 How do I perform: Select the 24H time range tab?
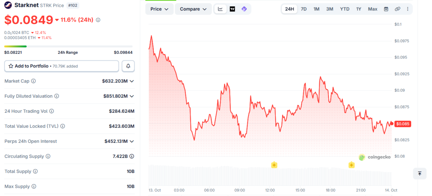pos(289,9)
